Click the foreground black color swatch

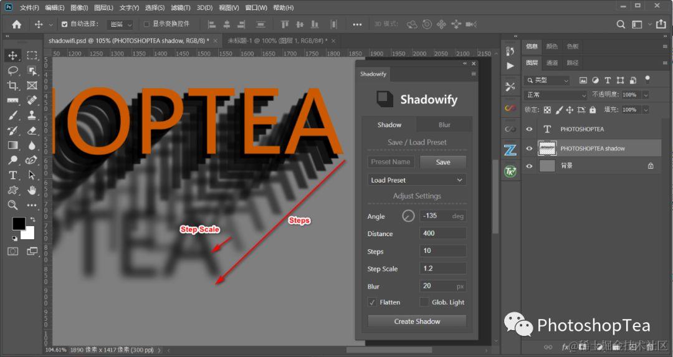18,224
